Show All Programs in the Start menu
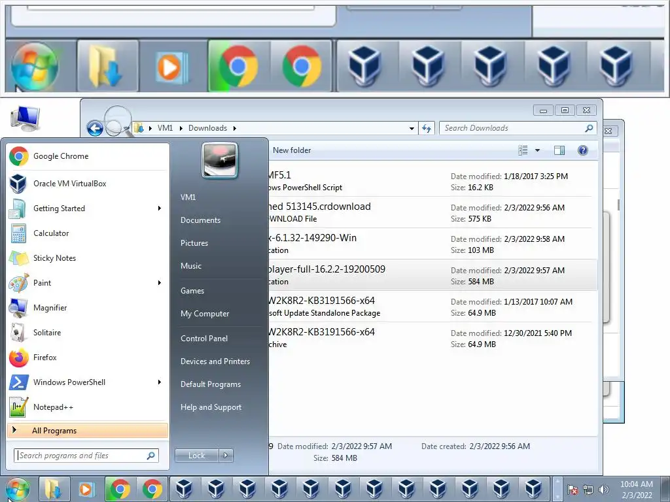The width and height of the screenshot is (670, 502). pos(88,431)
